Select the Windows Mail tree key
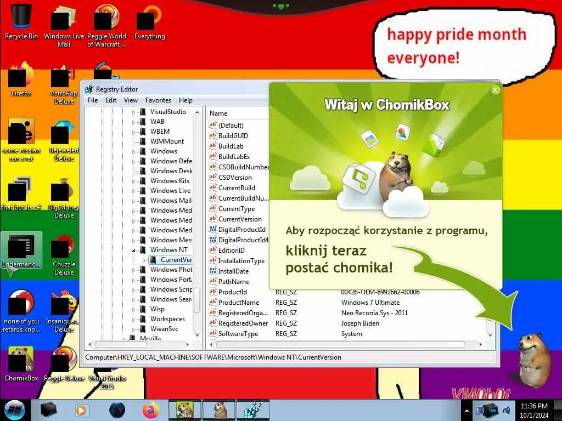Screen dimensions: 562x421 pos(171,201)
